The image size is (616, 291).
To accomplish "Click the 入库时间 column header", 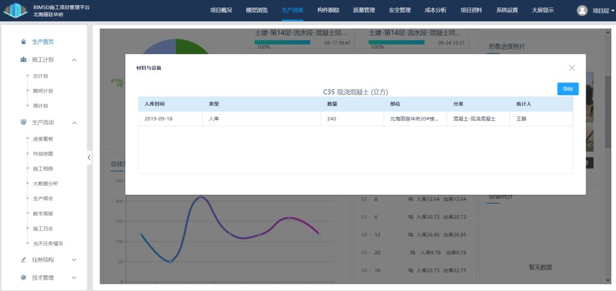I will tap(170, 104).
